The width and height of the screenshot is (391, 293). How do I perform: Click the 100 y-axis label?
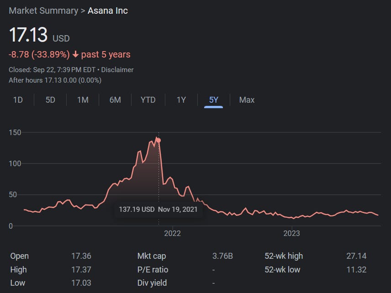pyautogui.click(x=15, y=164)
